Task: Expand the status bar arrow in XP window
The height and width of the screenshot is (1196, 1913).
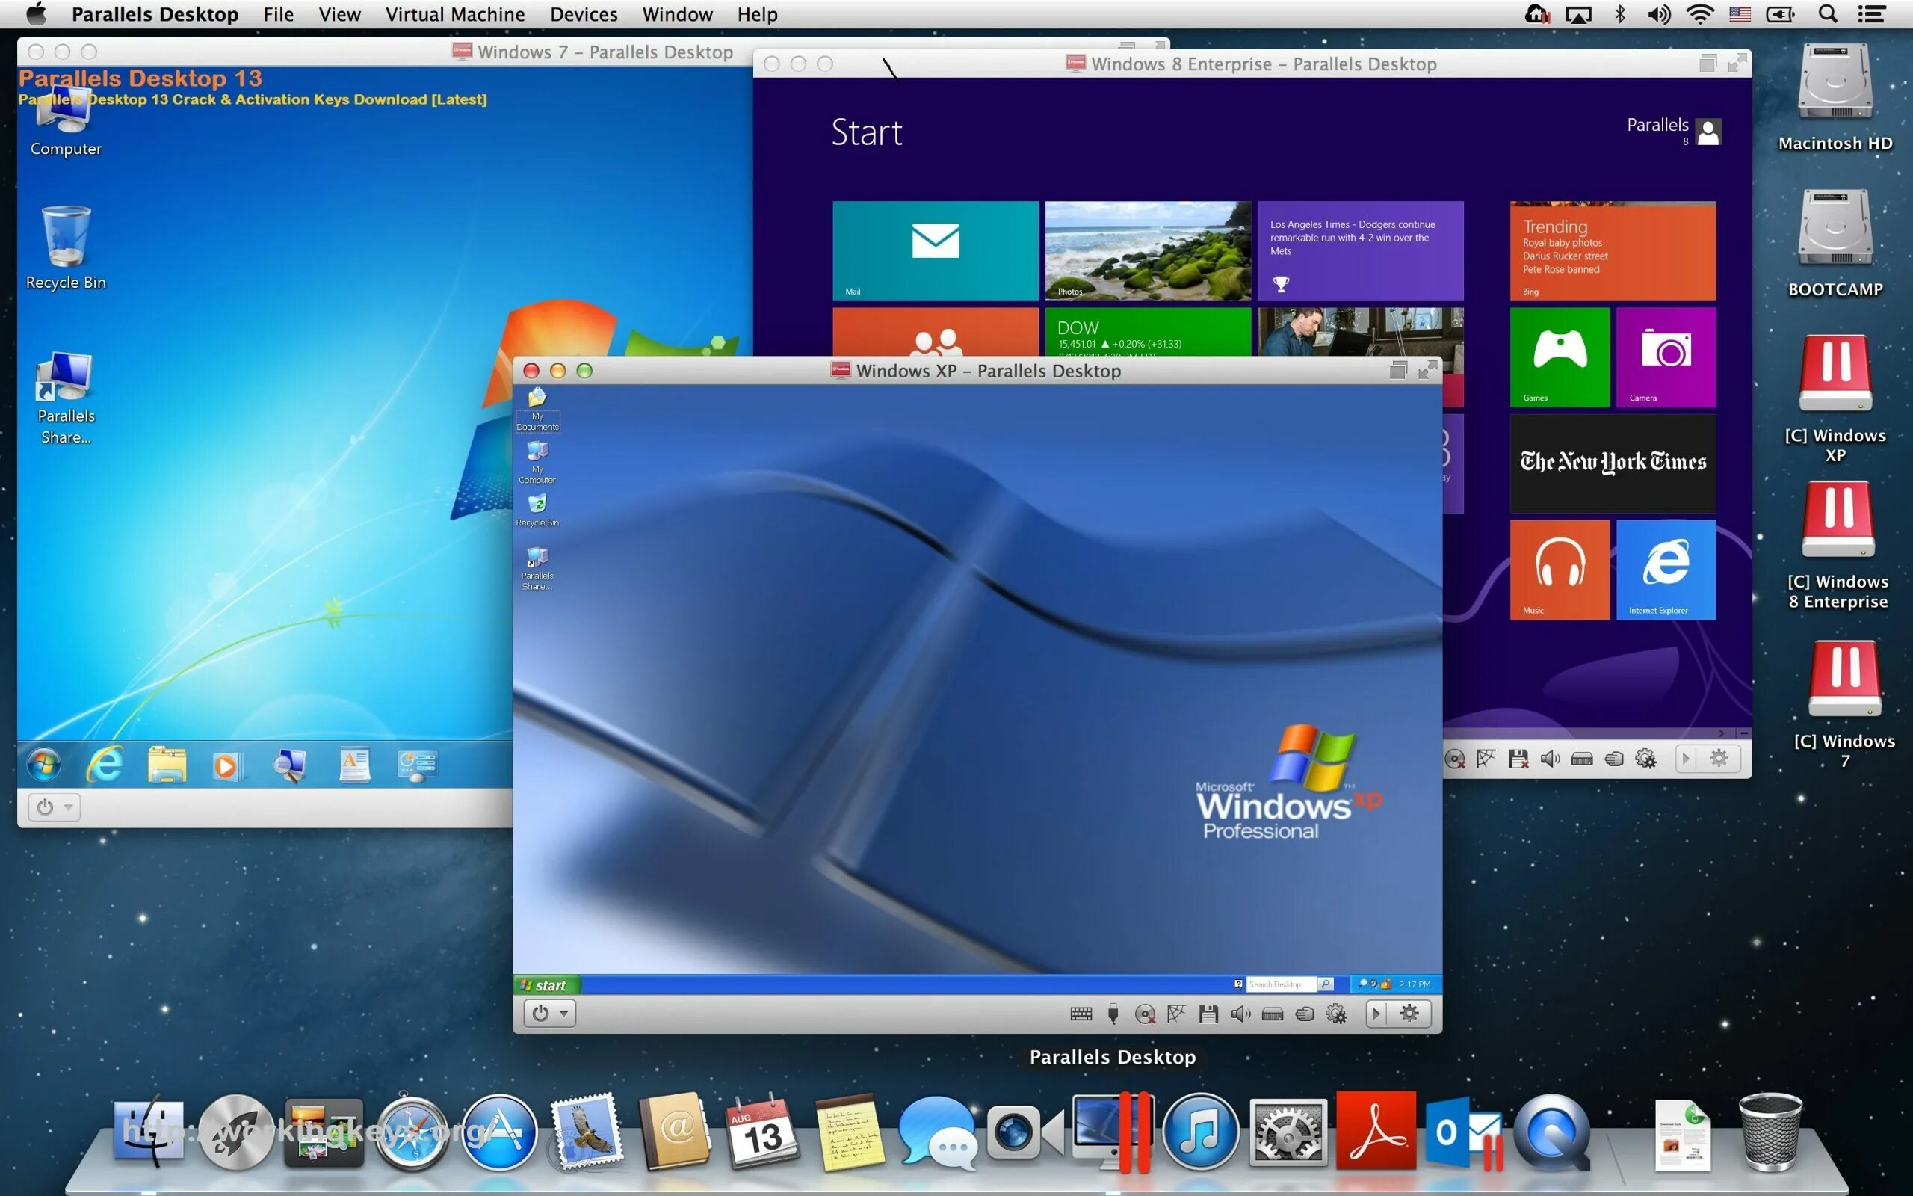Action: [1376, 1014]
